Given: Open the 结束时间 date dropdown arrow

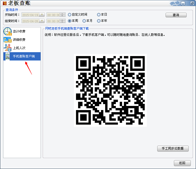Looking at the screenshot, I should (42, 21).
